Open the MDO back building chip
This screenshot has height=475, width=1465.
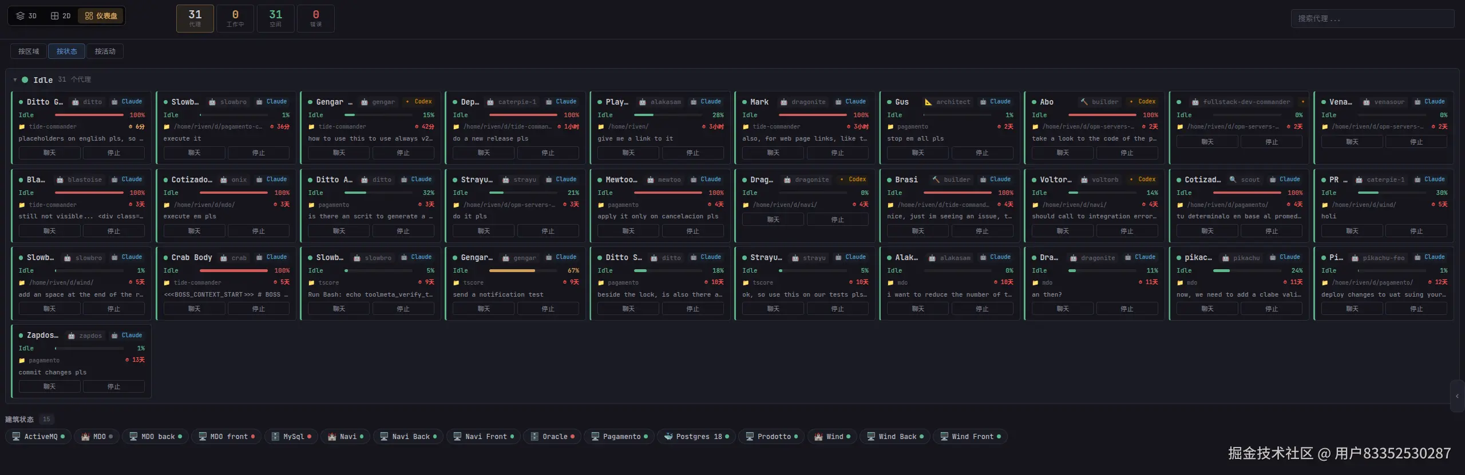[155, 437]
